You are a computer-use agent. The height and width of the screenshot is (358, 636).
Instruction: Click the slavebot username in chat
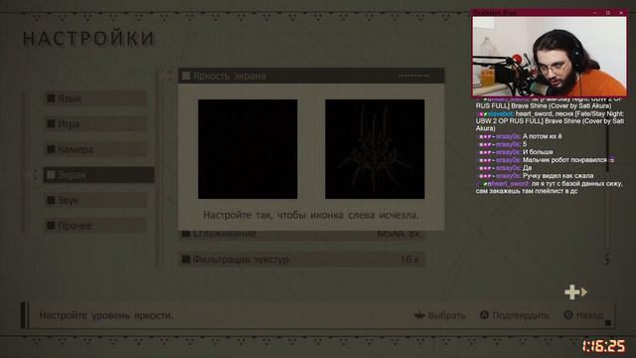click(501, 114)
